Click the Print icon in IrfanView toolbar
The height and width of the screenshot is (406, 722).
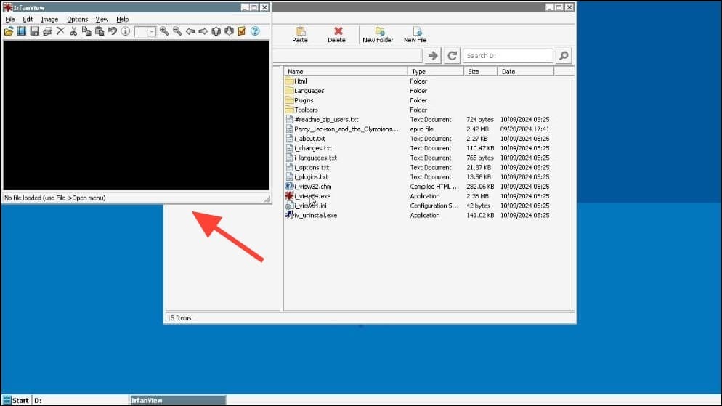pyautogui.click(x=47, y=31)
